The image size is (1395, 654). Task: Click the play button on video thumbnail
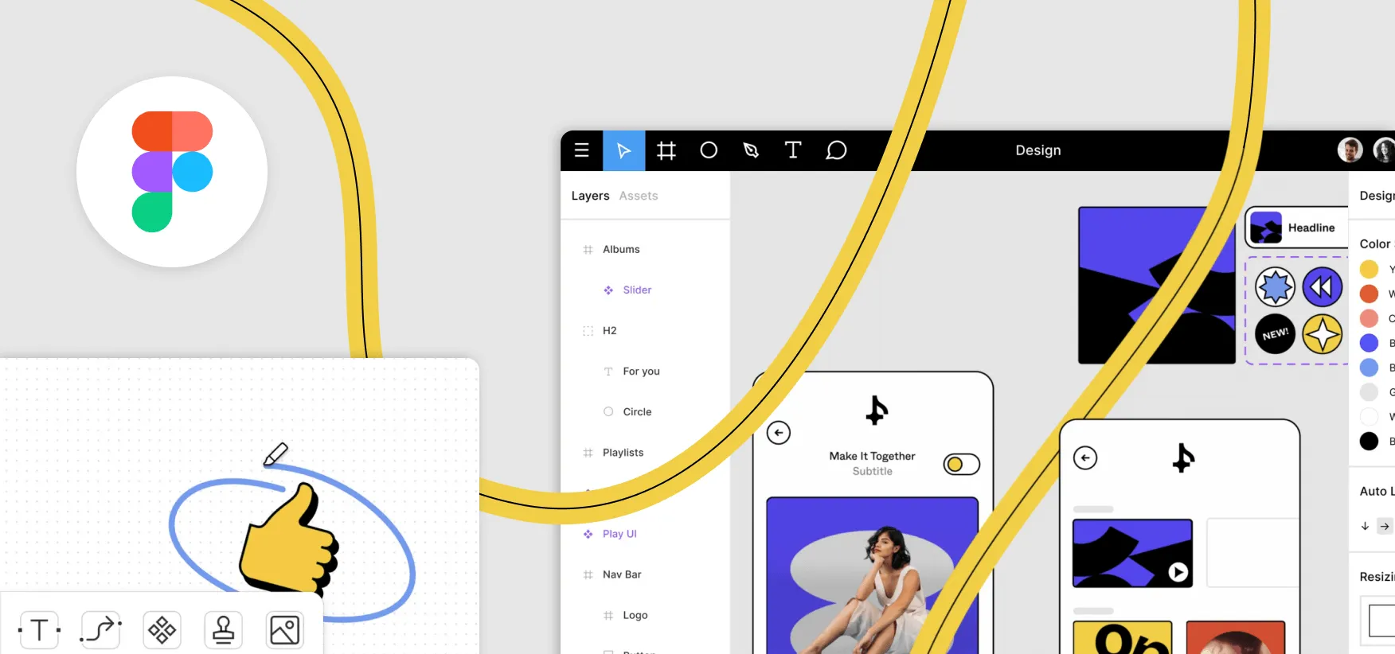(x=1178, y=572)
